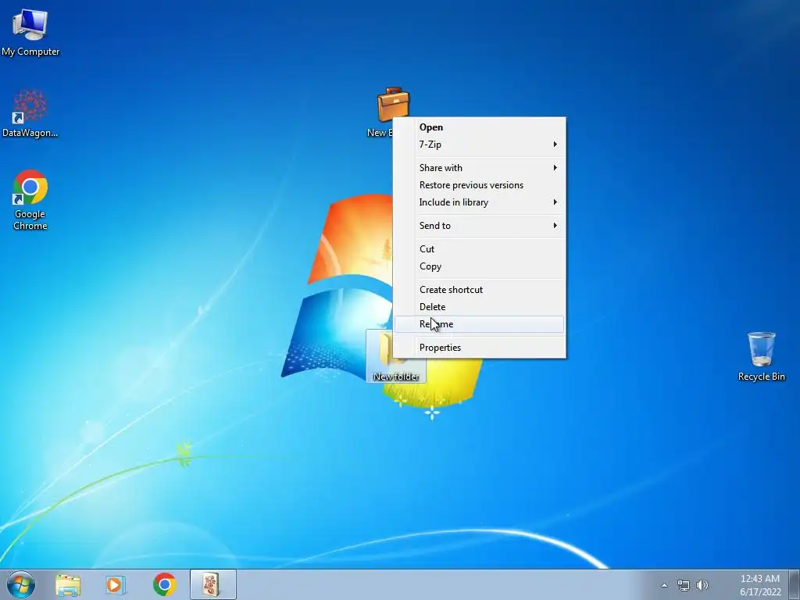
Task: Show hidden tray icons arrow
Action: click(x=664, y=585)
